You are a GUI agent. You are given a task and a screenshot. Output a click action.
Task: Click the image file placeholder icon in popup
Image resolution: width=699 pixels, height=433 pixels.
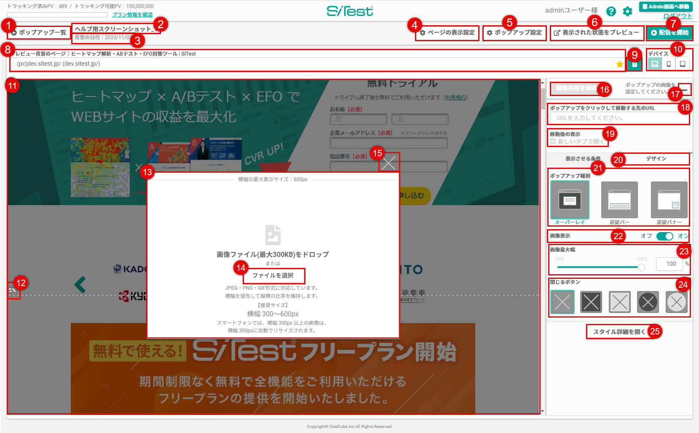coord(273,235)
